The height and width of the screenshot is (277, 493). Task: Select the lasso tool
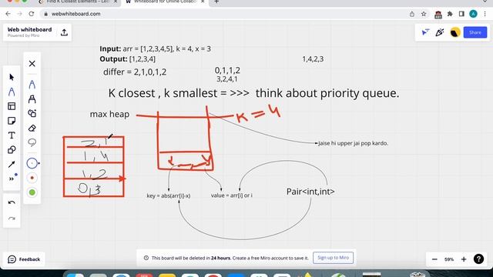(32, 142)
